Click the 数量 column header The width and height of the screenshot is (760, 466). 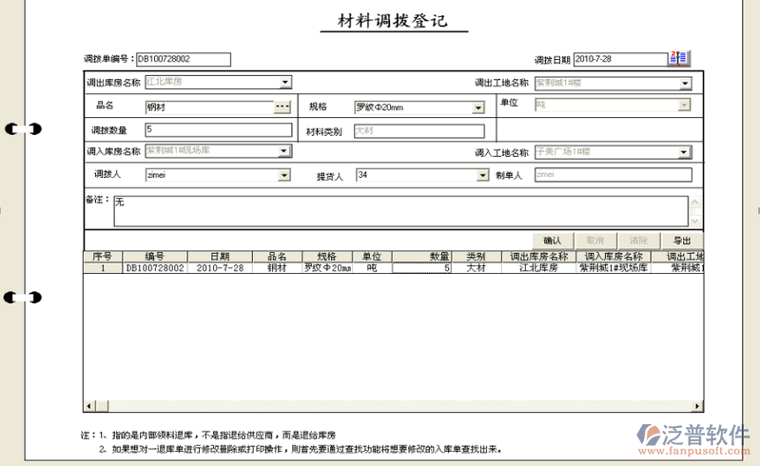(422, 257)
